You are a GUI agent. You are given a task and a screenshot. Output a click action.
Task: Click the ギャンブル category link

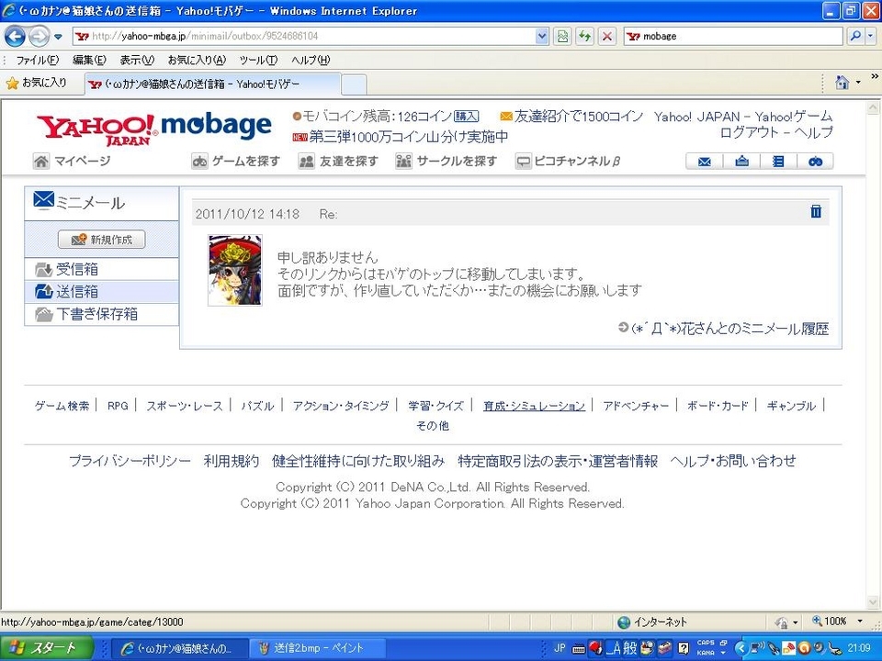pyautogui.click(x=791, y=406)
